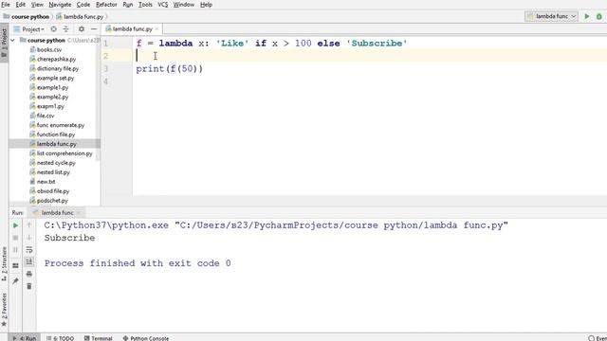607x341 pixels.
Task: Open the Terminal tool window
Action: (x=99, y=338)
